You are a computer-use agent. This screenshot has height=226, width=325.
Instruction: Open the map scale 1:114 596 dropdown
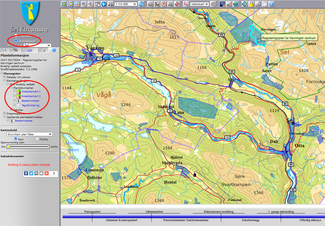click(126, 4)
